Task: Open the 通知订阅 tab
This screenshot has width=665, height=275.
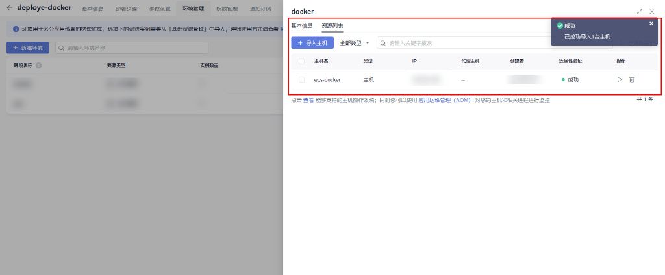Action: (261, 8)
